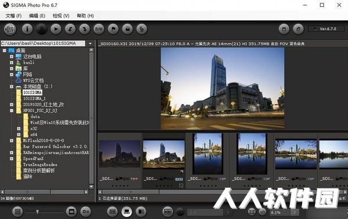This screenshot has height=219, width=348.
Task: Select the first dark night thumbnail
Action: pyautogui.click(x=119, y=154)
